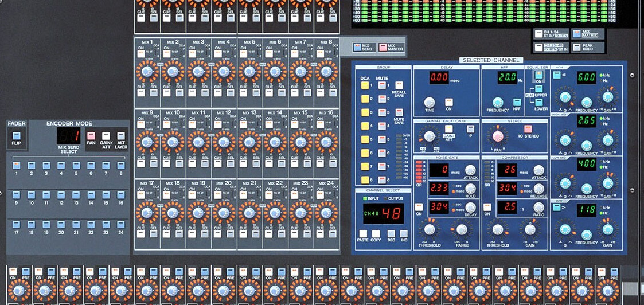Image resolution: width=644 pixels, height=305 pixels.
Task: Select the MIX SEND mode button
Action: [357, 47]
